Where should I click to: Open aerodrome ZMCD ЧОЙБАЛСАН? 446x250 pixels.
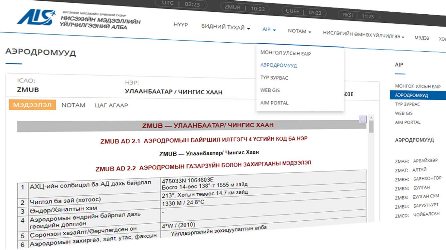pyautogui.click(x=417, y=215)
